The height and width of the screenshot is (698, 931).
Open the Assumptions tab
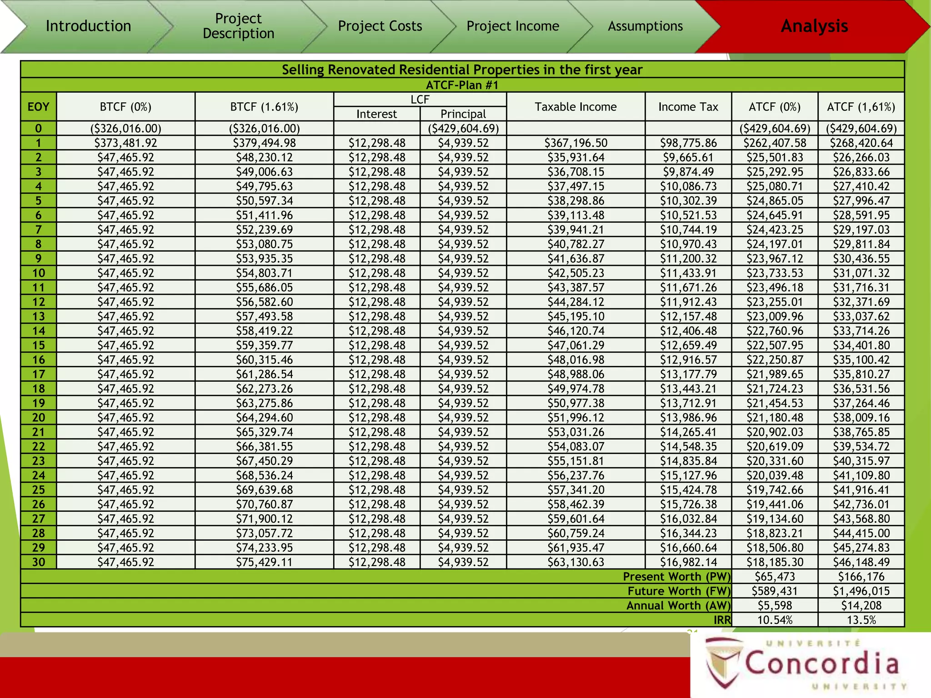click(645, 26)
